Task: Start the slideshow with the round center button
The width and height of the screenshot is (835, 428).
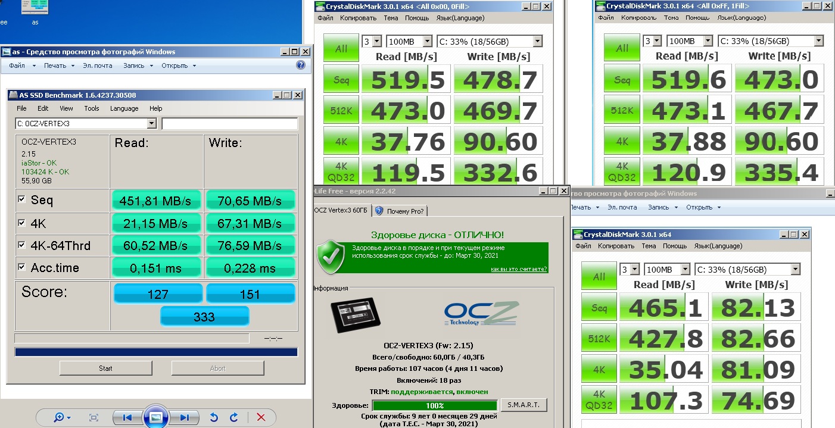Action: pyautogui.click(x=155, y=417)
